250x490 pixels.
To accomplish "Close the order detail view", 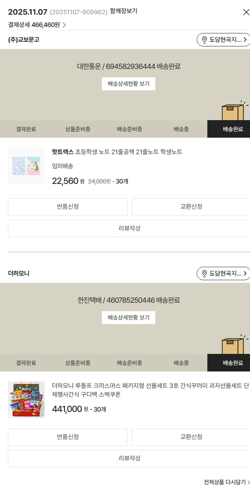I will [246, 12].
